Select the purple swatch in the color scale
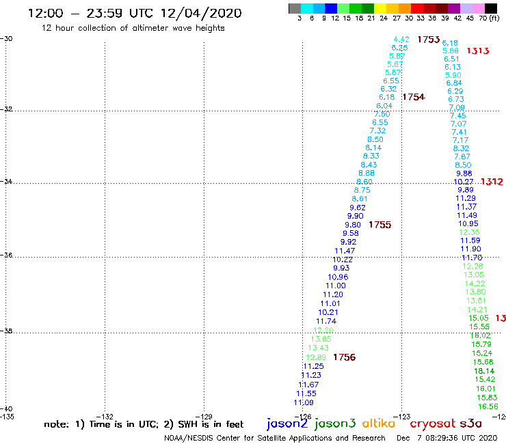The width and height of the screenshot is (506, 444). click(454, 8)
